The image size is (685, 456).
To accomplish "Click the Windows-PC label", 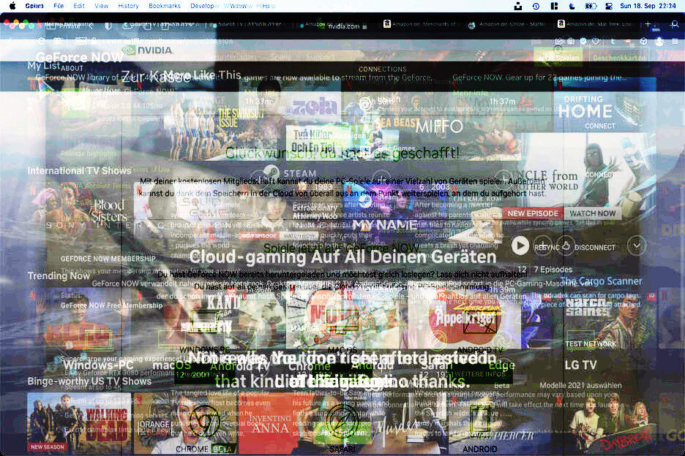I will (x=98, y=365).
